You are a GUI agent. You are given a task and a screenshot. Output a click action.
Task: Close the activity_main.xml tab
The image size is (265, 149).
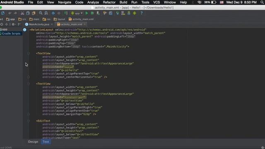(84, 24)
